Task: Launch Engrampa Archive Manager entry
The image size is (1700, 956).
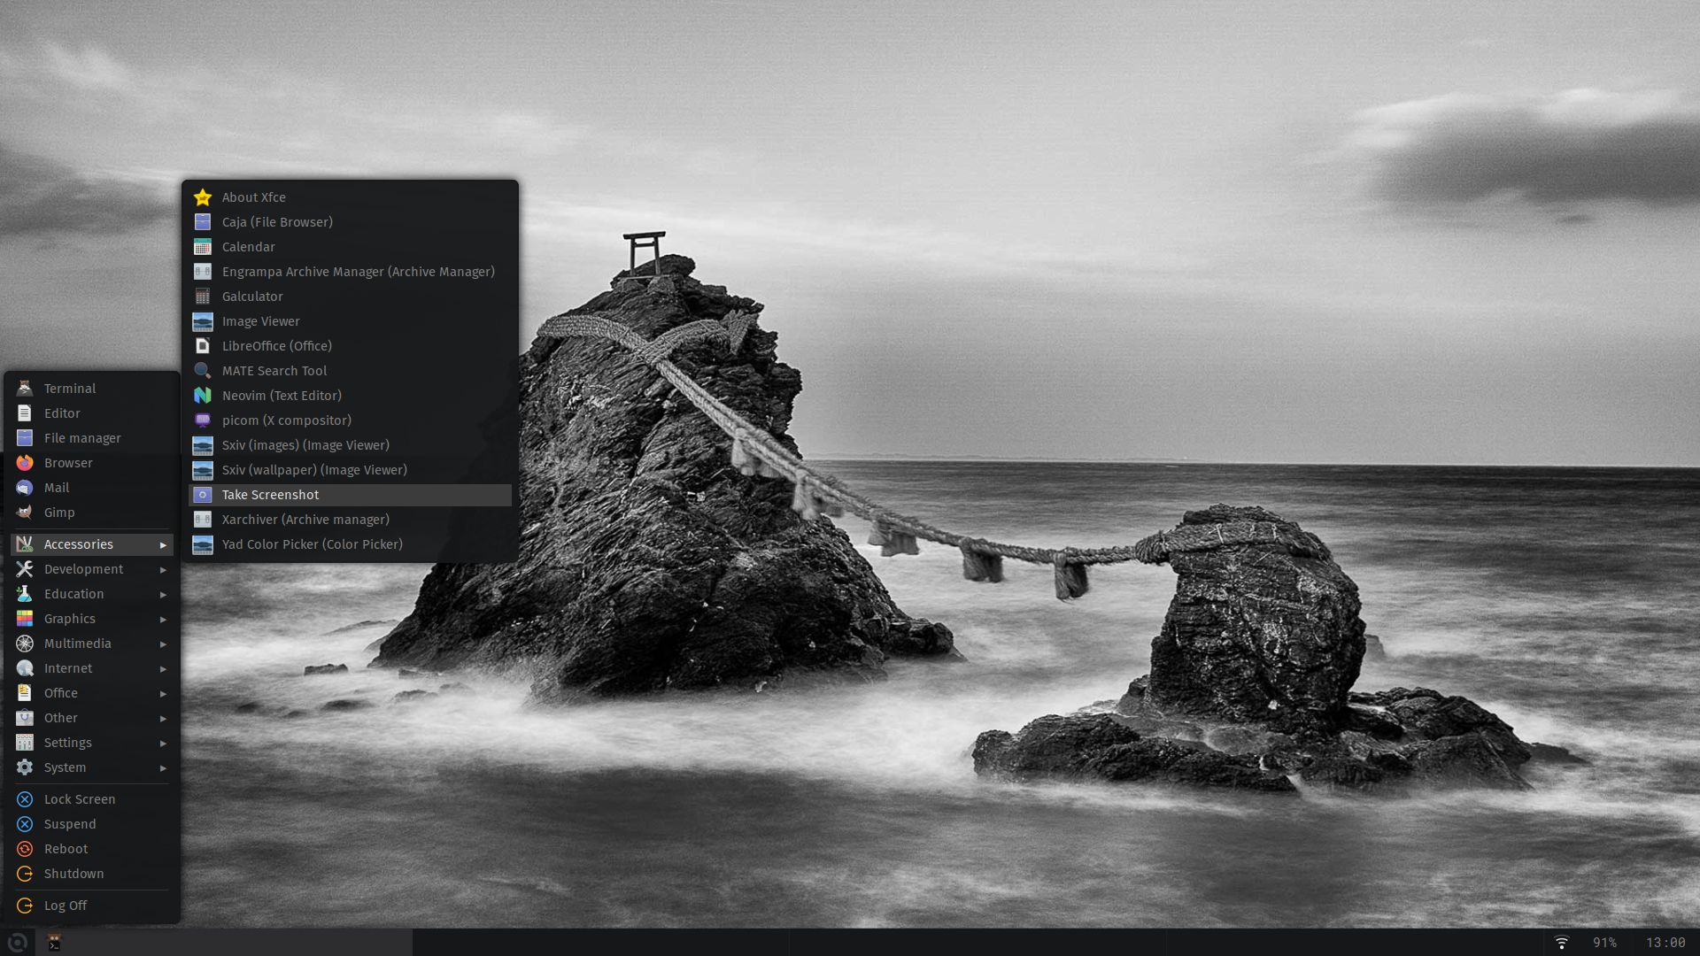Action: 350,272
